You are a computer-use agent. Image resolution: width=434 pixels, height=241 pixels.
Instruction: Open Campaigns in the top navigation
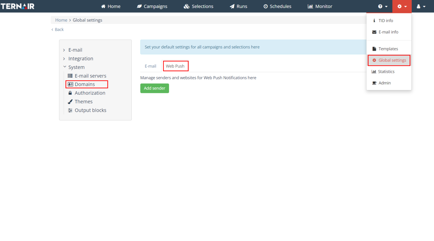point(152,6)
